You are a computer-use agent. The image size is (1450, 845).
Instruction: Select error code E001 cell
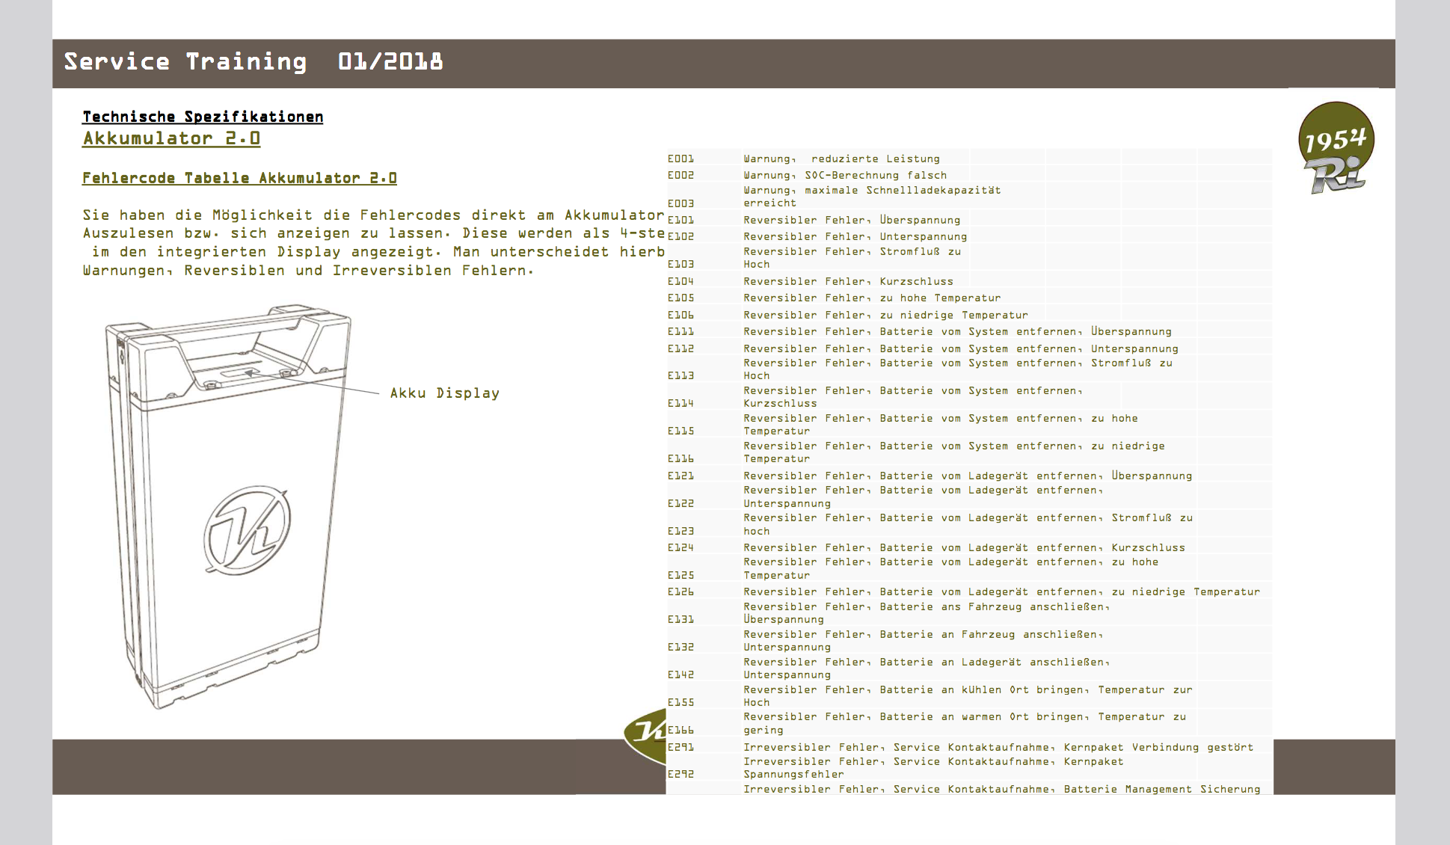681,159
